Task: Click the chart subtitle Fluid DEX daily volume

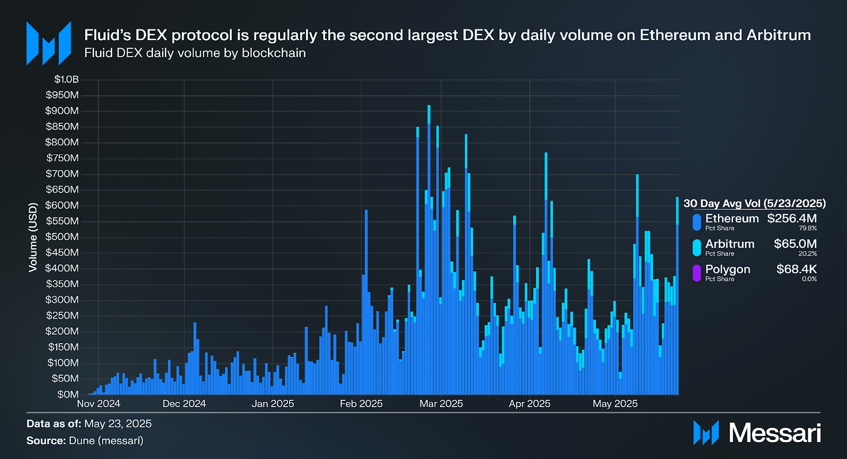Action: 195,53
